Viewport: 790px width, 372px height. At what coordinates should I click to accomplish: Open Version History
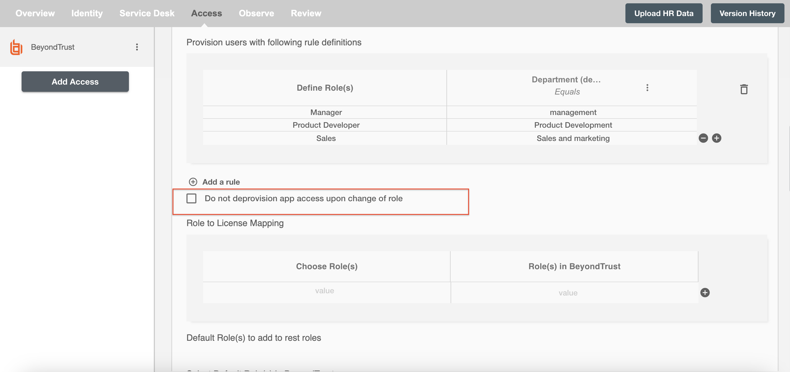[747, 13]
